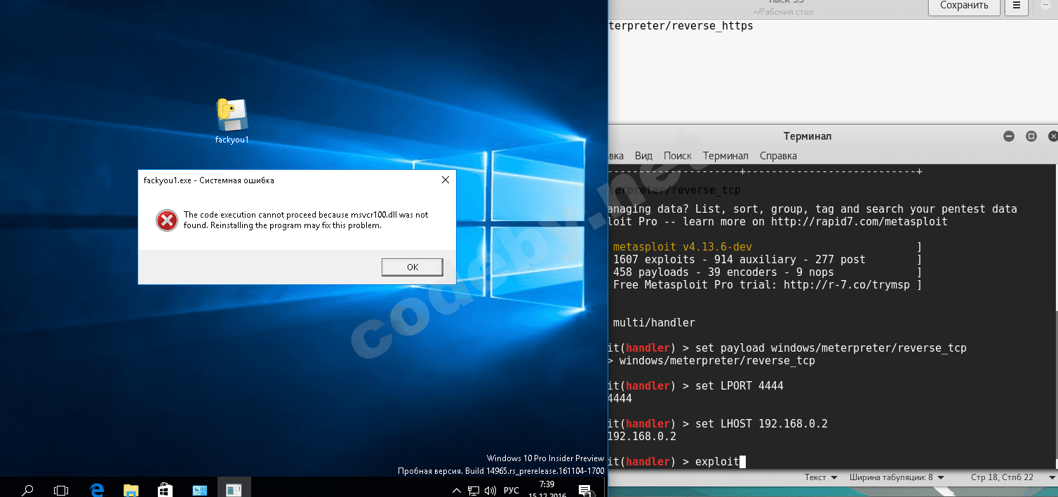Open Action Center notifications icon

click(x=584, y=489)
